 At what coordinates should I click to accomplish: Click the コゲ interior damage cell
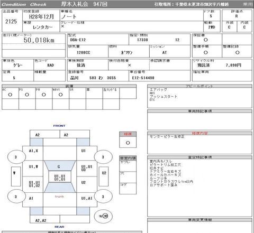tap(128, 189)
